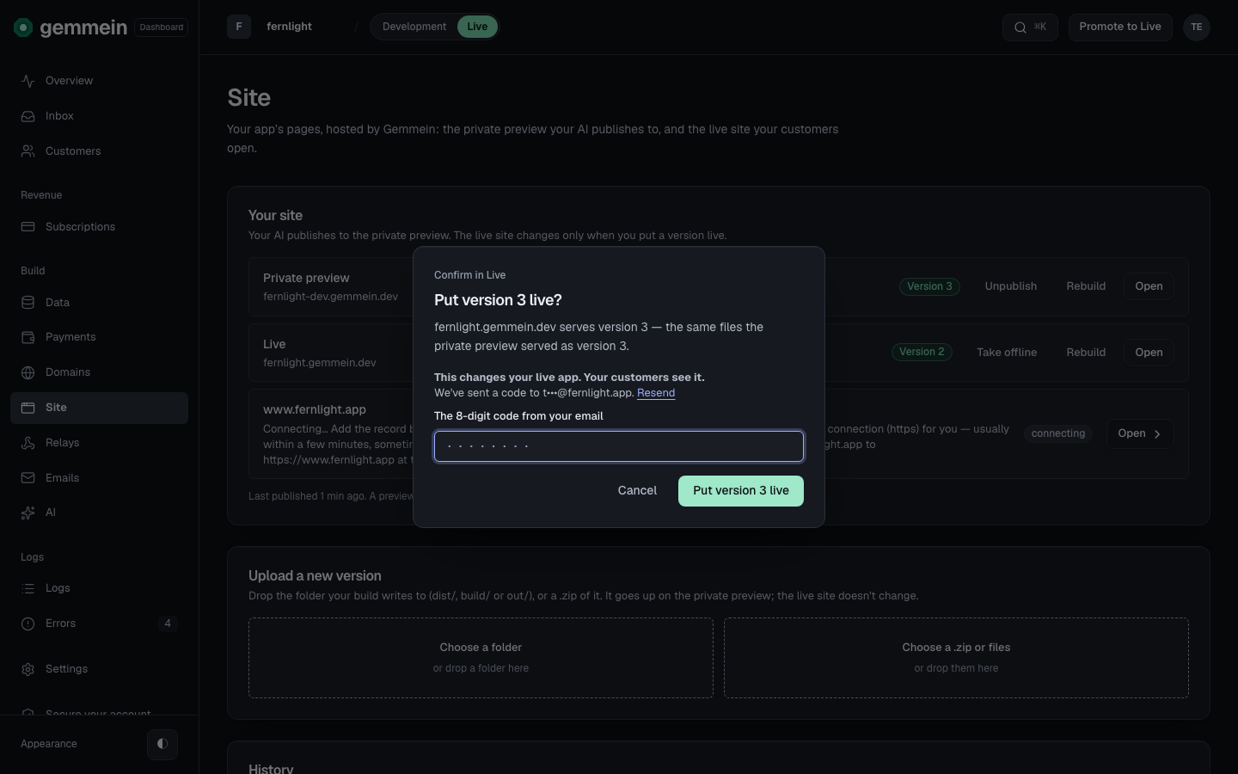Open the Private preview site
The image size is (1238, 774).
1149,286
